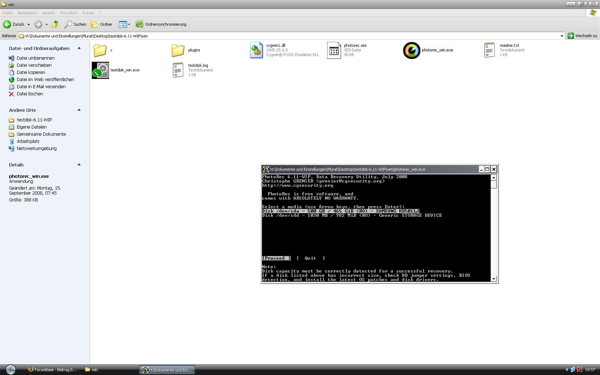This screenshot has width=600, height=375.
Task: Click Datei verschieben link
Action: click(x=34, y=65)
